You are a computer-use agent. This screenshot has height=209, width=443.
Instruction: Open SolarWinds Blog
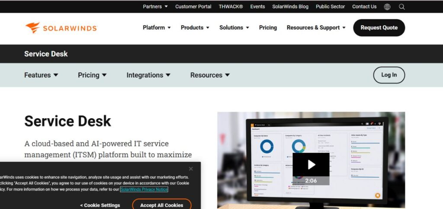(290, 6)
